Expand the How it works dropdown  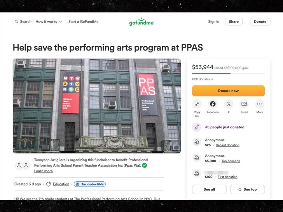(x=49, y=22)
